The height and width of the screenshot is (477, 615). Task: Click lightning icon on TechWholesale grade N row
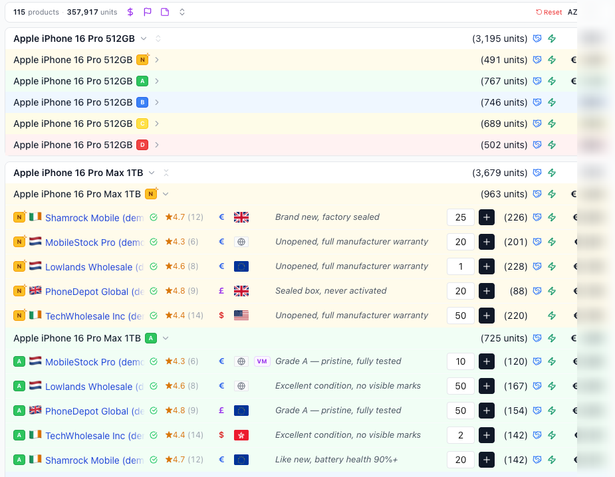(x=552, y=316)
